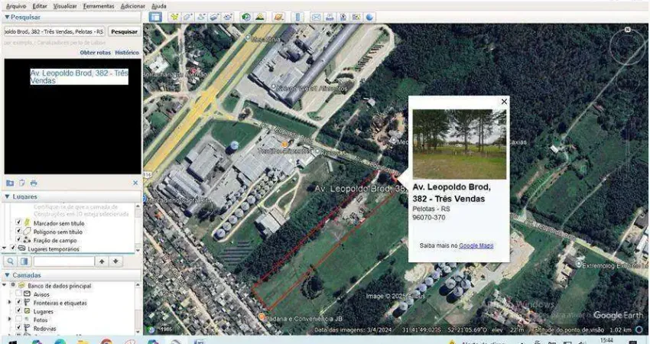
Task: Open the Google Maps link in popup
Action: pyautogui.click(x=476, y=245)
